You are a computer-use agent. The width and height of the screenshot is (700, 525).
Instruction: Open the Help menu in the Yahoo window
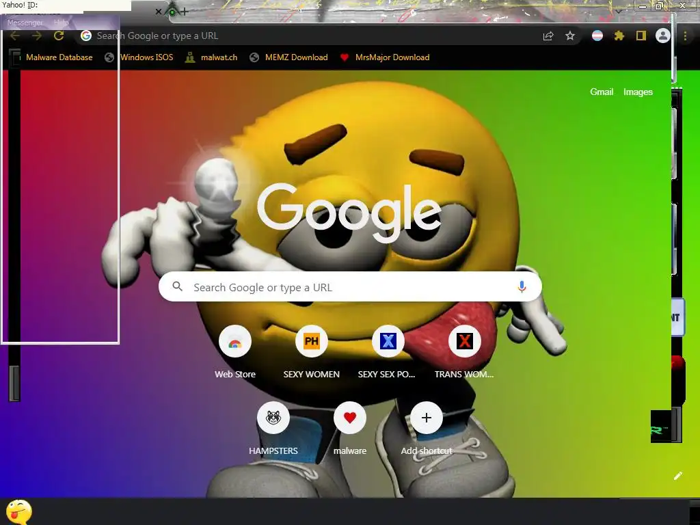[x=61, y=23]
